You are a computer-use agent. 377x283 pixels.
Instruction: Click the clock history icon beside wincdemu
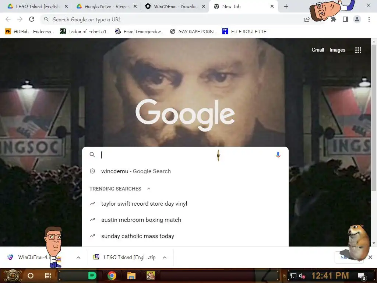(92, 171)
